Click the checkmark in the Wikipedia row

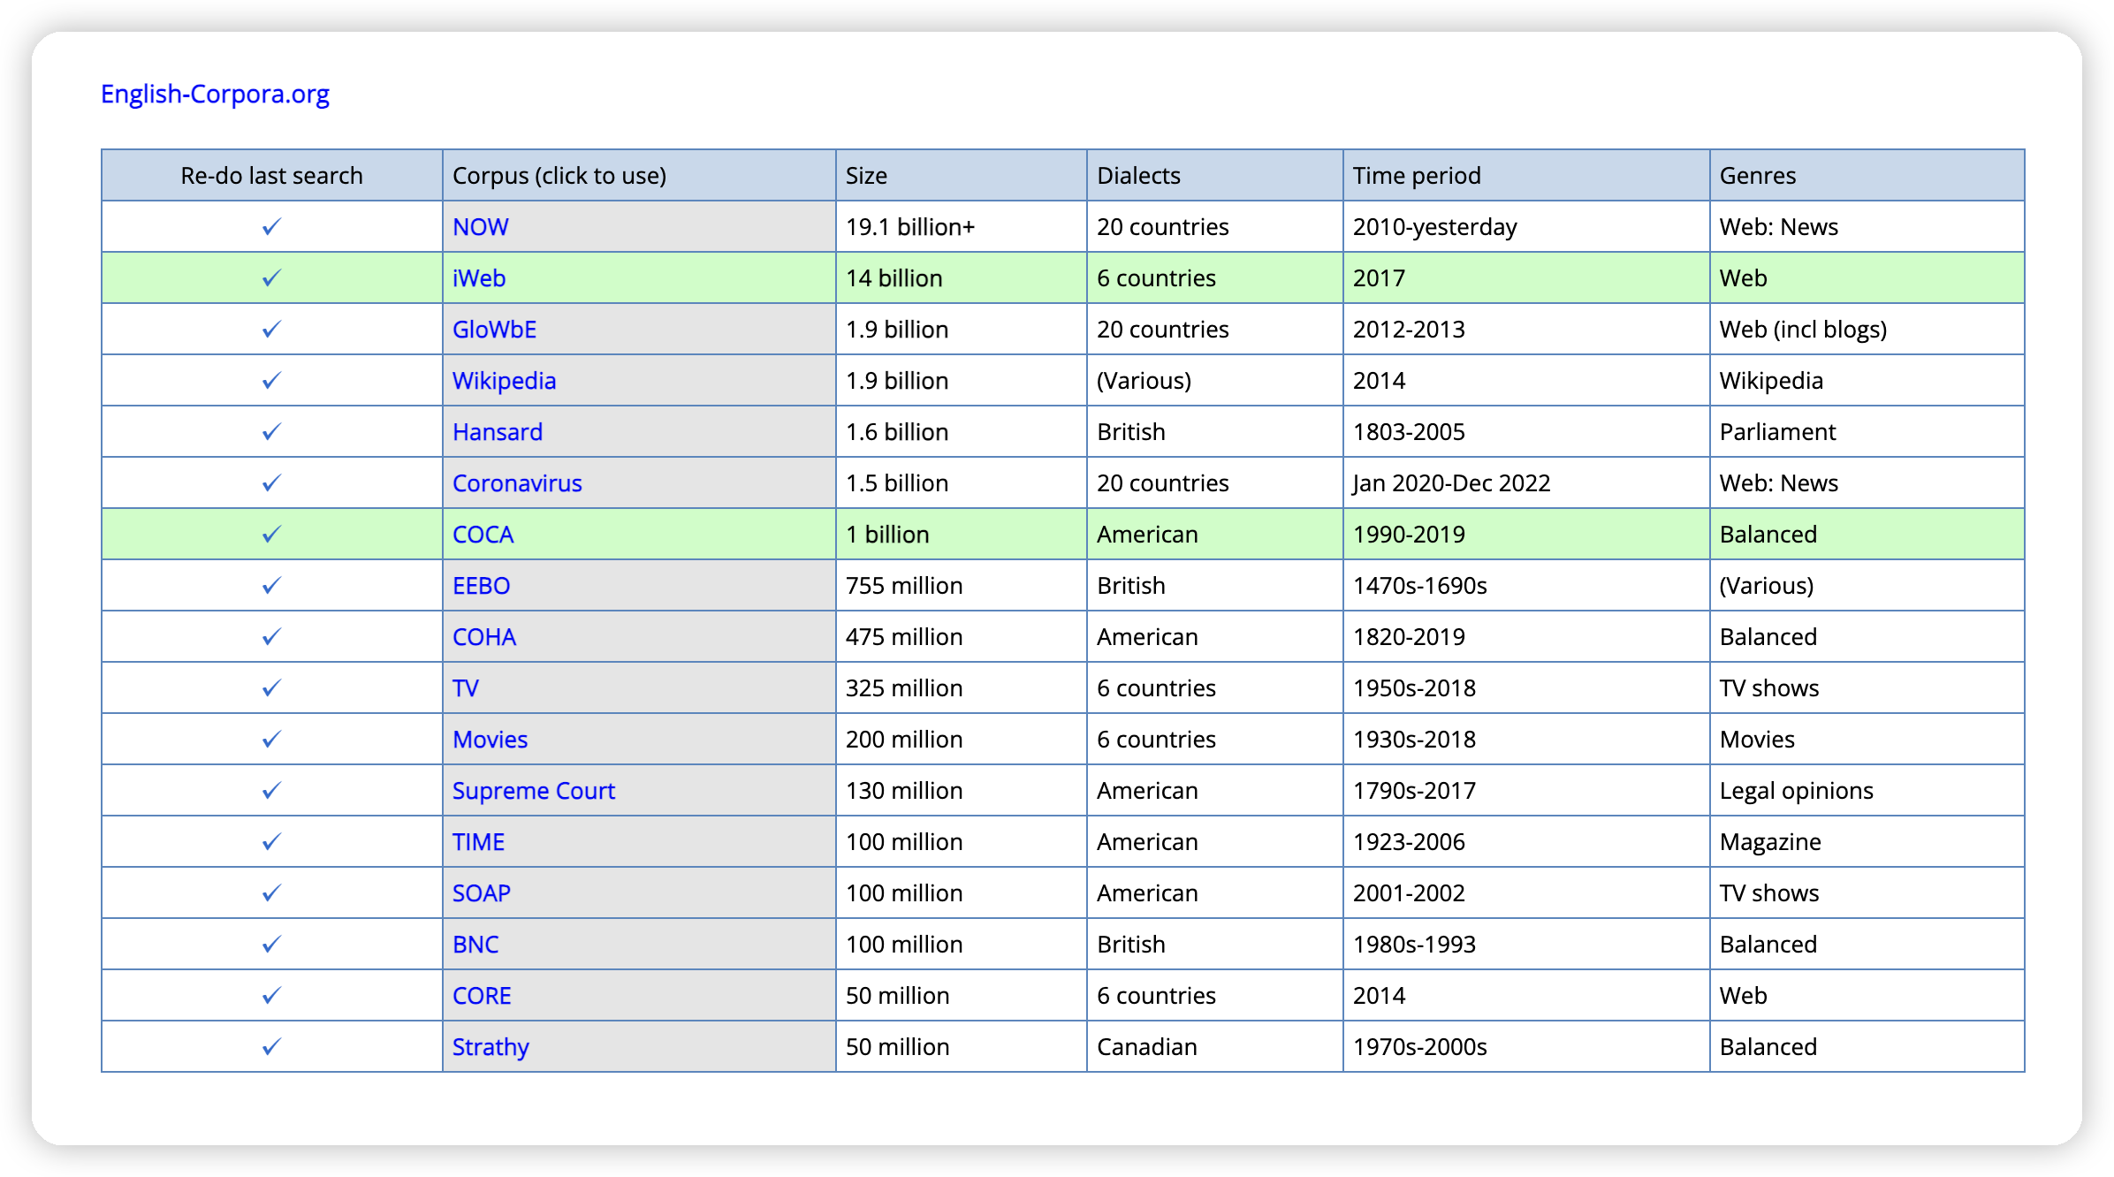click(x=271, y=381)
